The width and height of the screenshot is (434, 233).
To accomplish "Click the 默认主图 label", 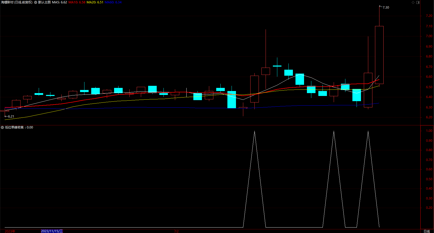I will [x=44, y=2].
